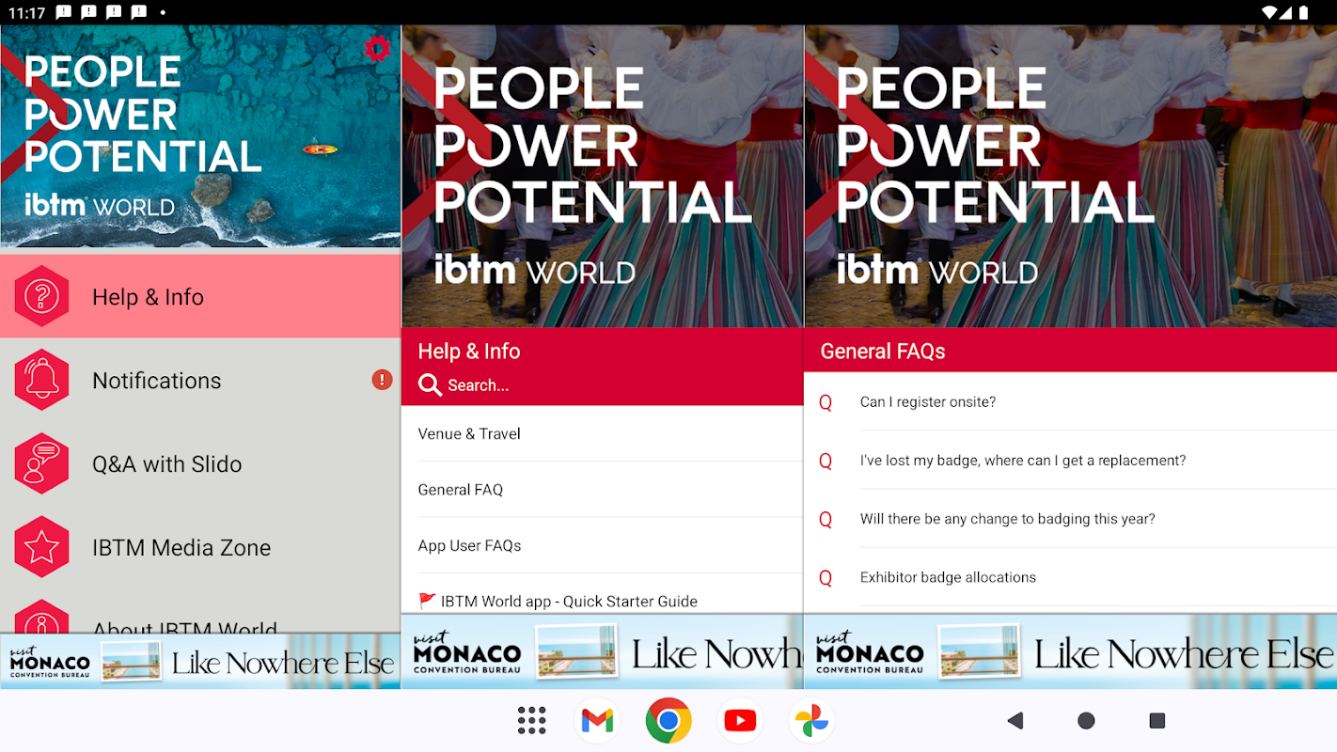The height and width of the screenshot is (752, 1337).
Task: Tap the search magnifier icon in Help & Info
Action: click(x=430, y=385)
